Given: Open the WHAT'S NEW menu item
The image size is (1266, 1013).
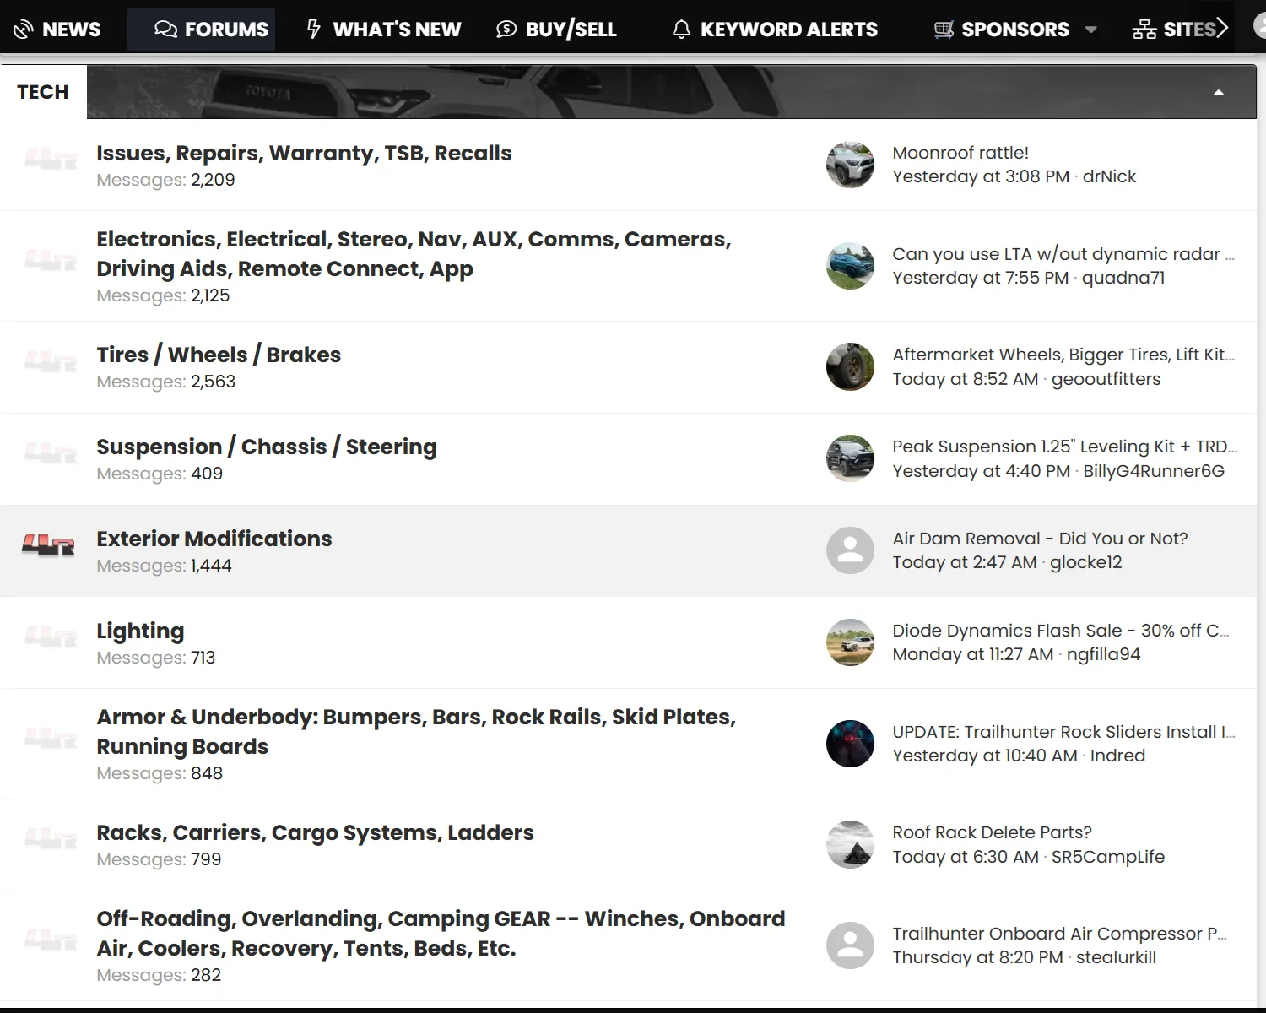Looking at the screenshot, I should coord(397,28).
